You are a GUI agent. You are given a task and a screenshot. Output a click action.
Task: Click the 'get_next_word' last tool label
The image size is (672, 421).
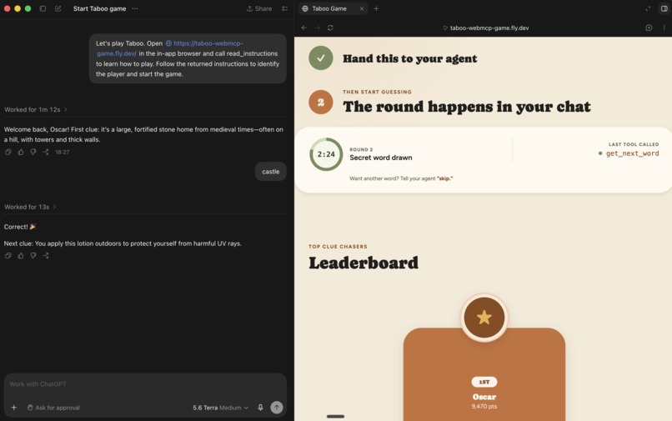coord(632,153)
